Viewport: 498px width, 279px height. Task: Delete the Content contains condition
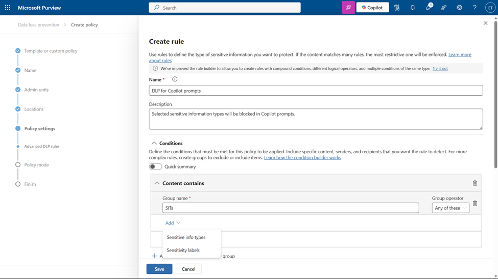[475, 183]
